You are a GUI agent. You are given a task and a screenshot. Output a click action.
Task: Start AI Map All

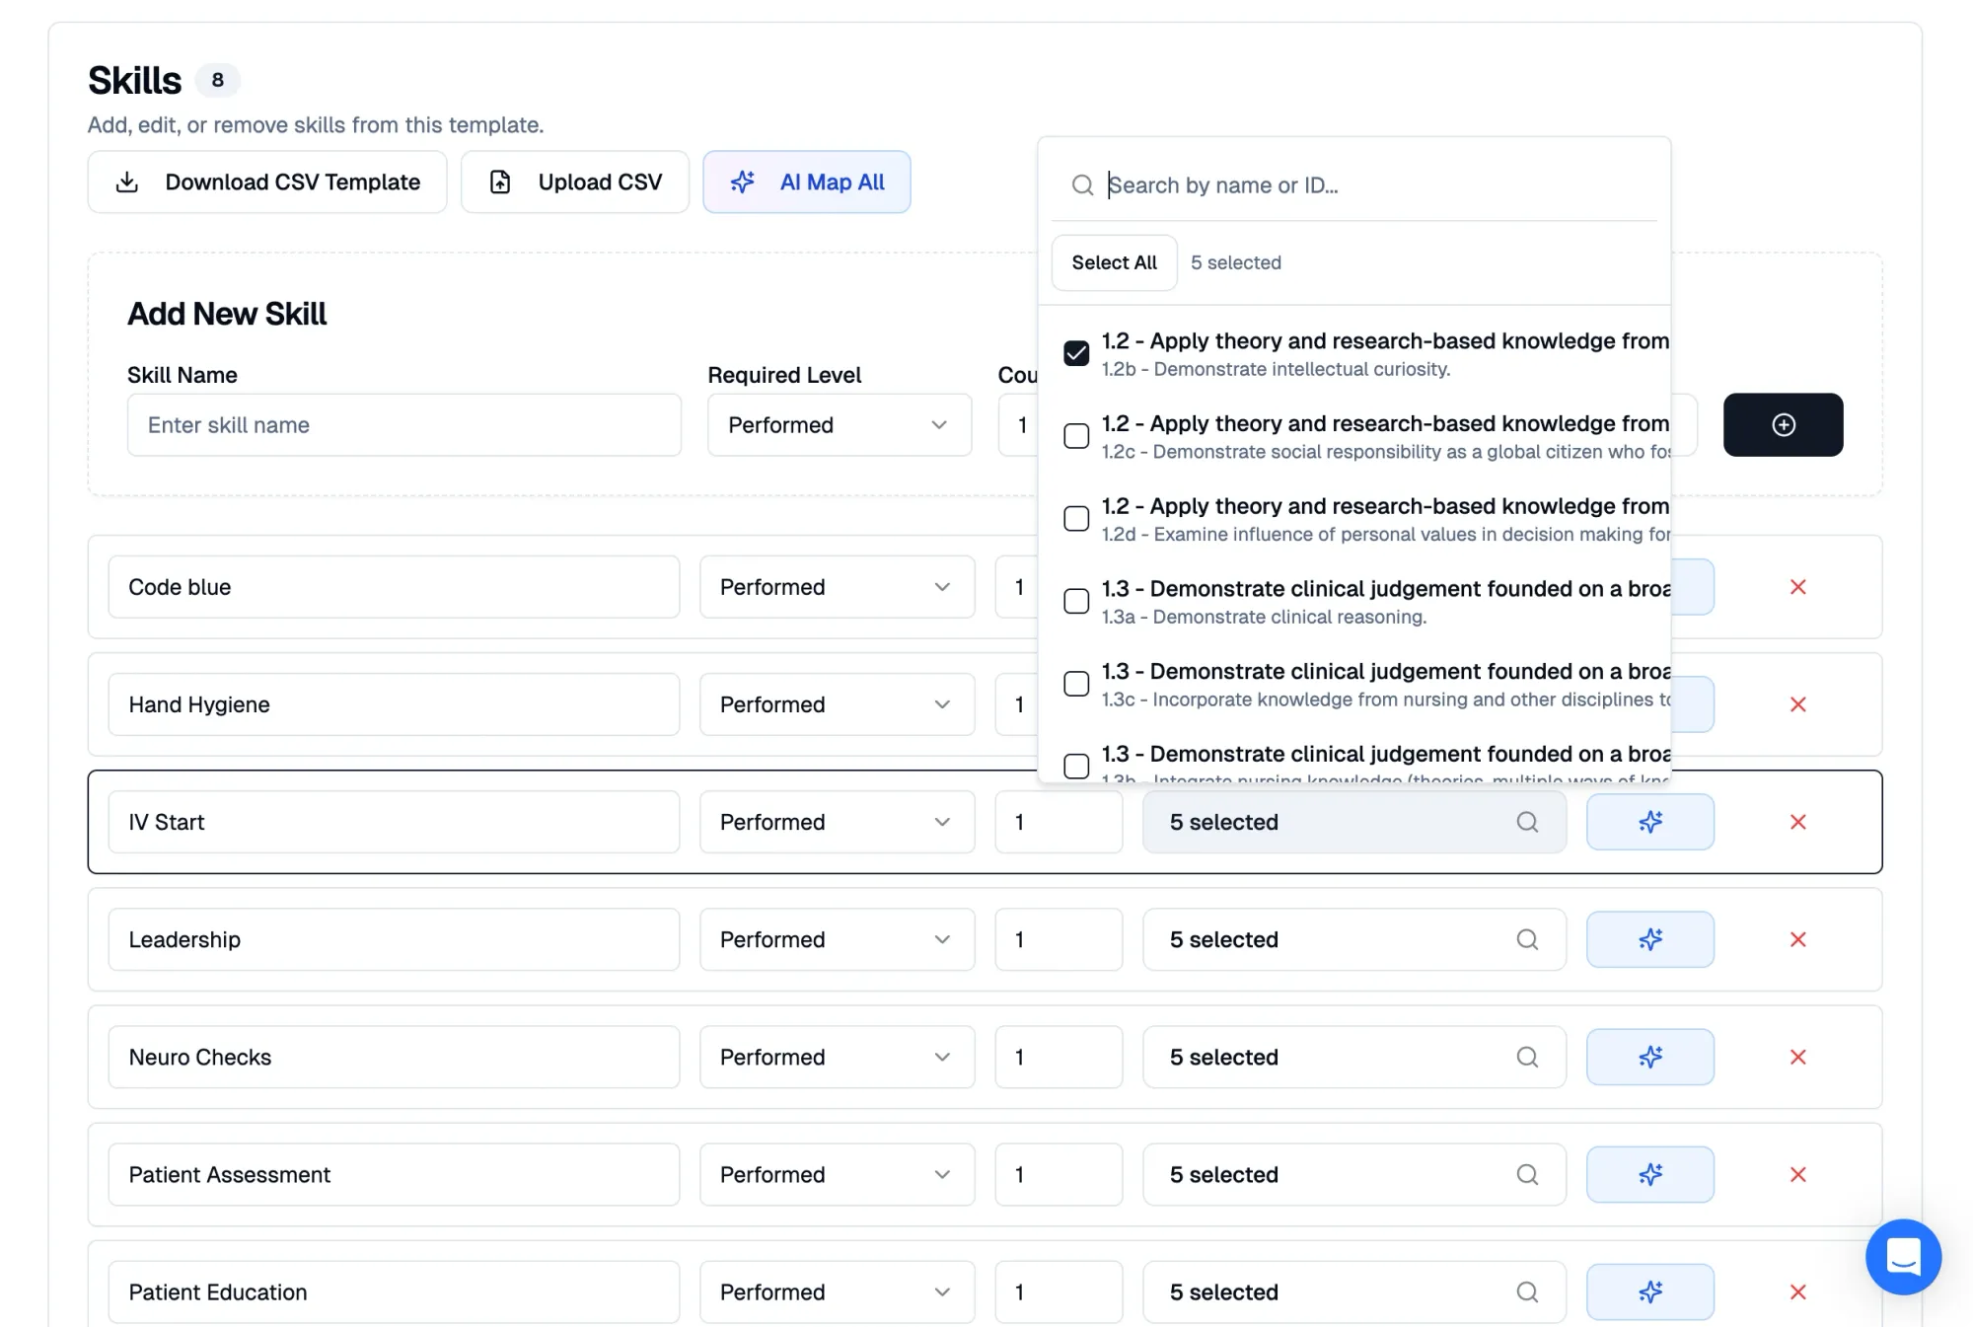click(806, 182)
